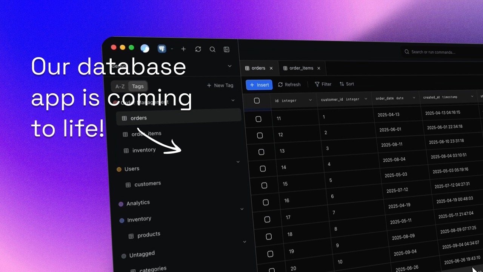Toggle the select-all checkbox in table header
The width and height of the screenshot is (483, 272).
click(257, 100)
